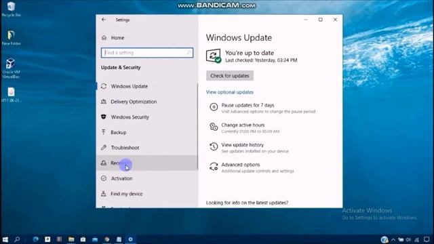Click the Check for updates button
The image size is (434, 244).
pos(230,75)
